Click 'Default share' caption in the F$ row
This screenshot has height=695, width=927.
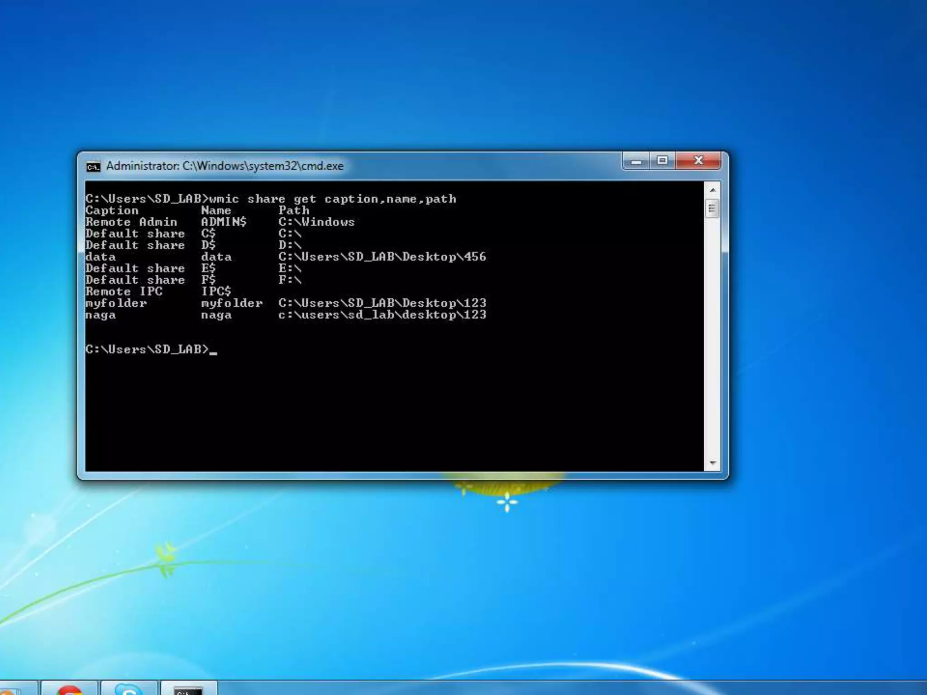pos(135,280)
